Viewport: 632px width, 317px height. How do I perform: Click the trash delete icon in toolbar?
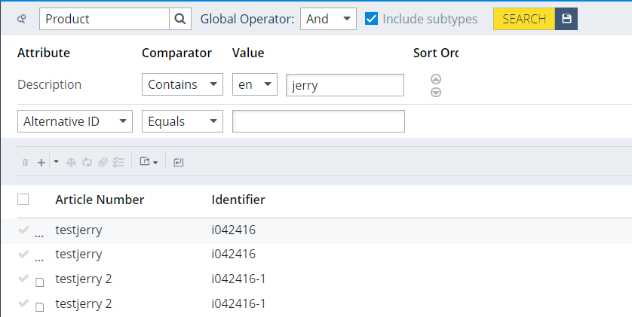click(x=25, y=162)
